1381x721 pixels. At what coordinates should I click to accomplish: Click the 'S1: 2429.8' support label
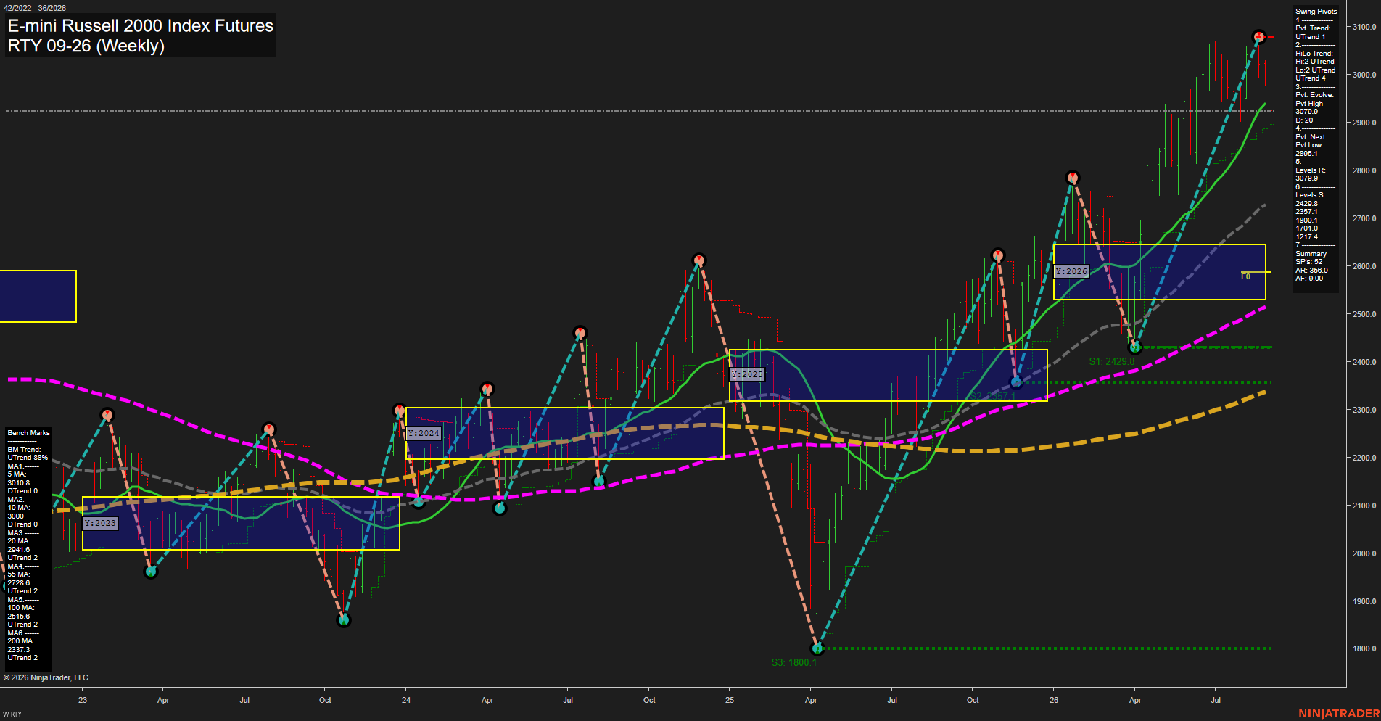[x=1111, y=361]
